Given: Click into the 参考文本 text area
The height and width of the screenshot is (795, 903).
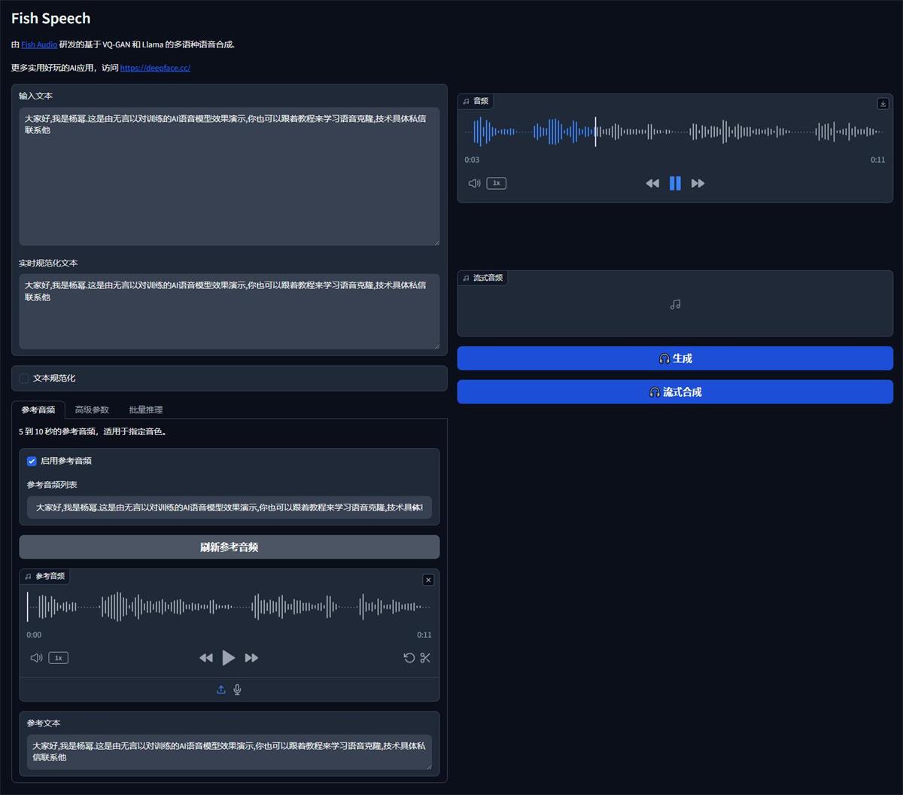Looking at the screenshot, I should click(x=230, y=752).
